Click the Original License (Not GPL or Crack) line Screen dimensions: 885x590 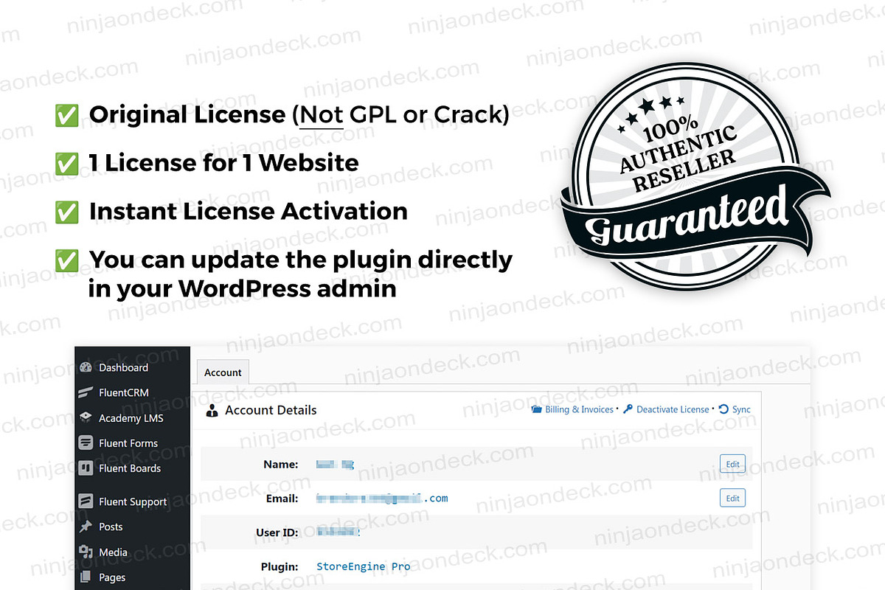click(299, 115)
